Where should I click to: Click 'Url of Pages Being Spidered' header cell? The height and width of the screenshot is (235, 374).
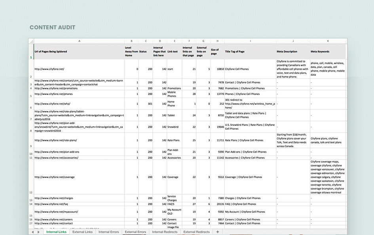pyautogui.click(x=79, y=52)
